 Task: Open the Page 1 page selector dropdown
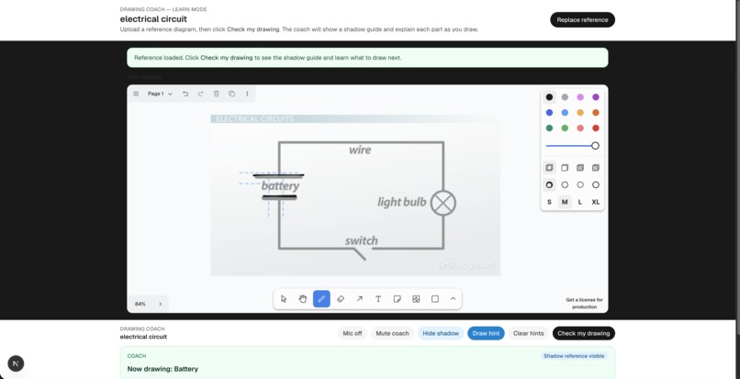(160, 94)
